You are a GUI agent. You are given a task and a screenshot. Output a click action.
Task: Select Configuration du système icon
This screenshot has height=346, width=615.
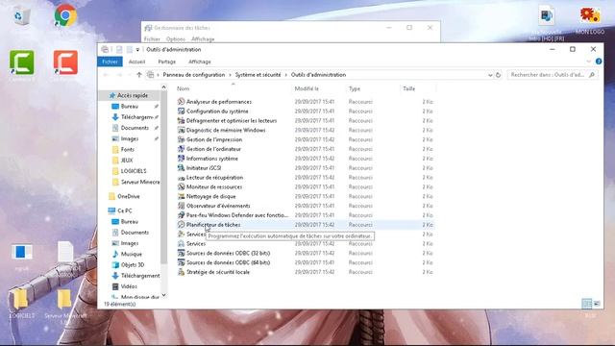click(x=181, y=111)
